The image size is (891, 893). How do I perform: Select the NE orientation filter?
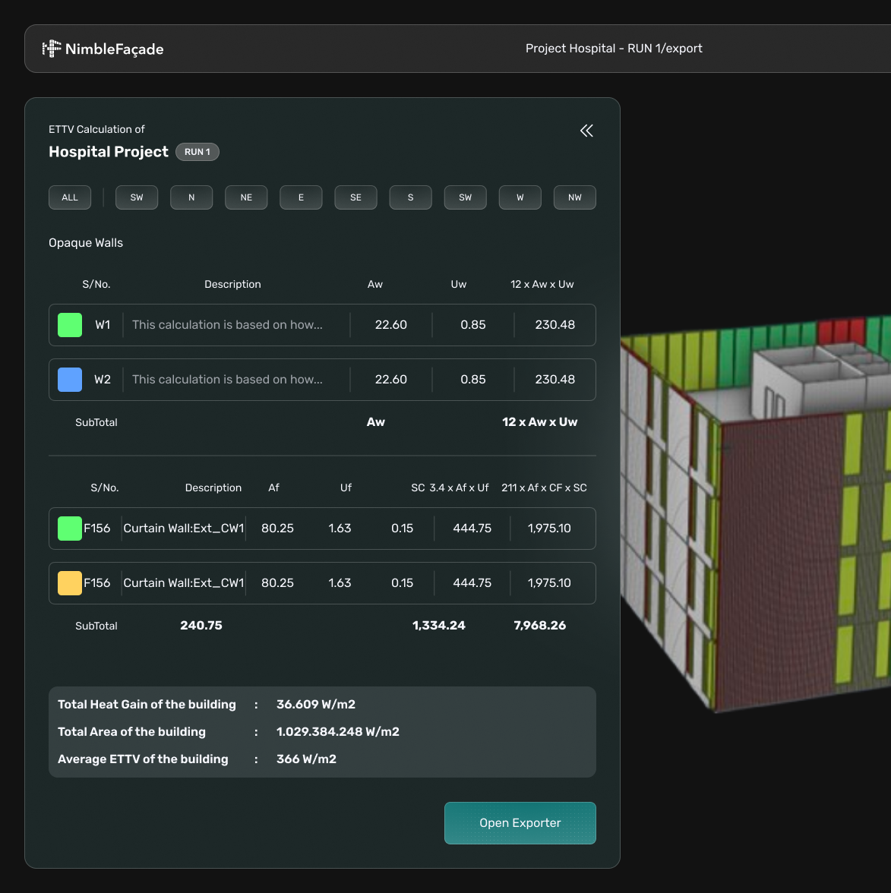coord(246,197)
